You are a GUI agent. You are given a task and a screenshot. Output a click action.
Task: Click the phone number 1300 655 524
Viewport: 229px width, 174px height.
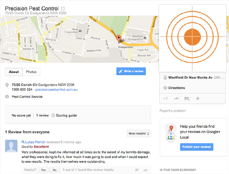(22, 89)
